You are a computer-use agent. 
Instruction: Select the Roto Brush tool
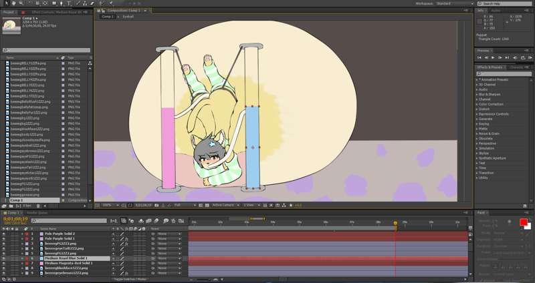102,3
